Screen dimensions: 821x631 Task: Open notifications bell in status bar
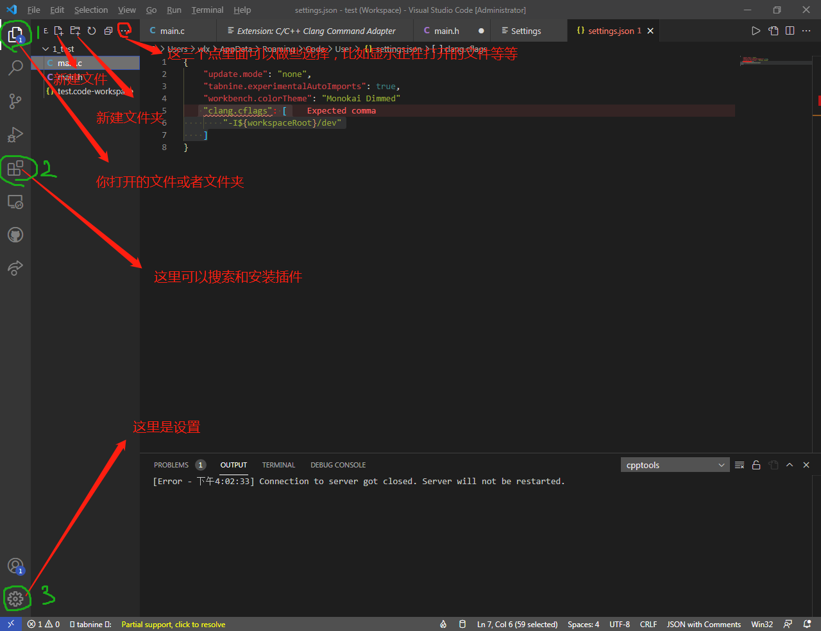coord(807,624)
